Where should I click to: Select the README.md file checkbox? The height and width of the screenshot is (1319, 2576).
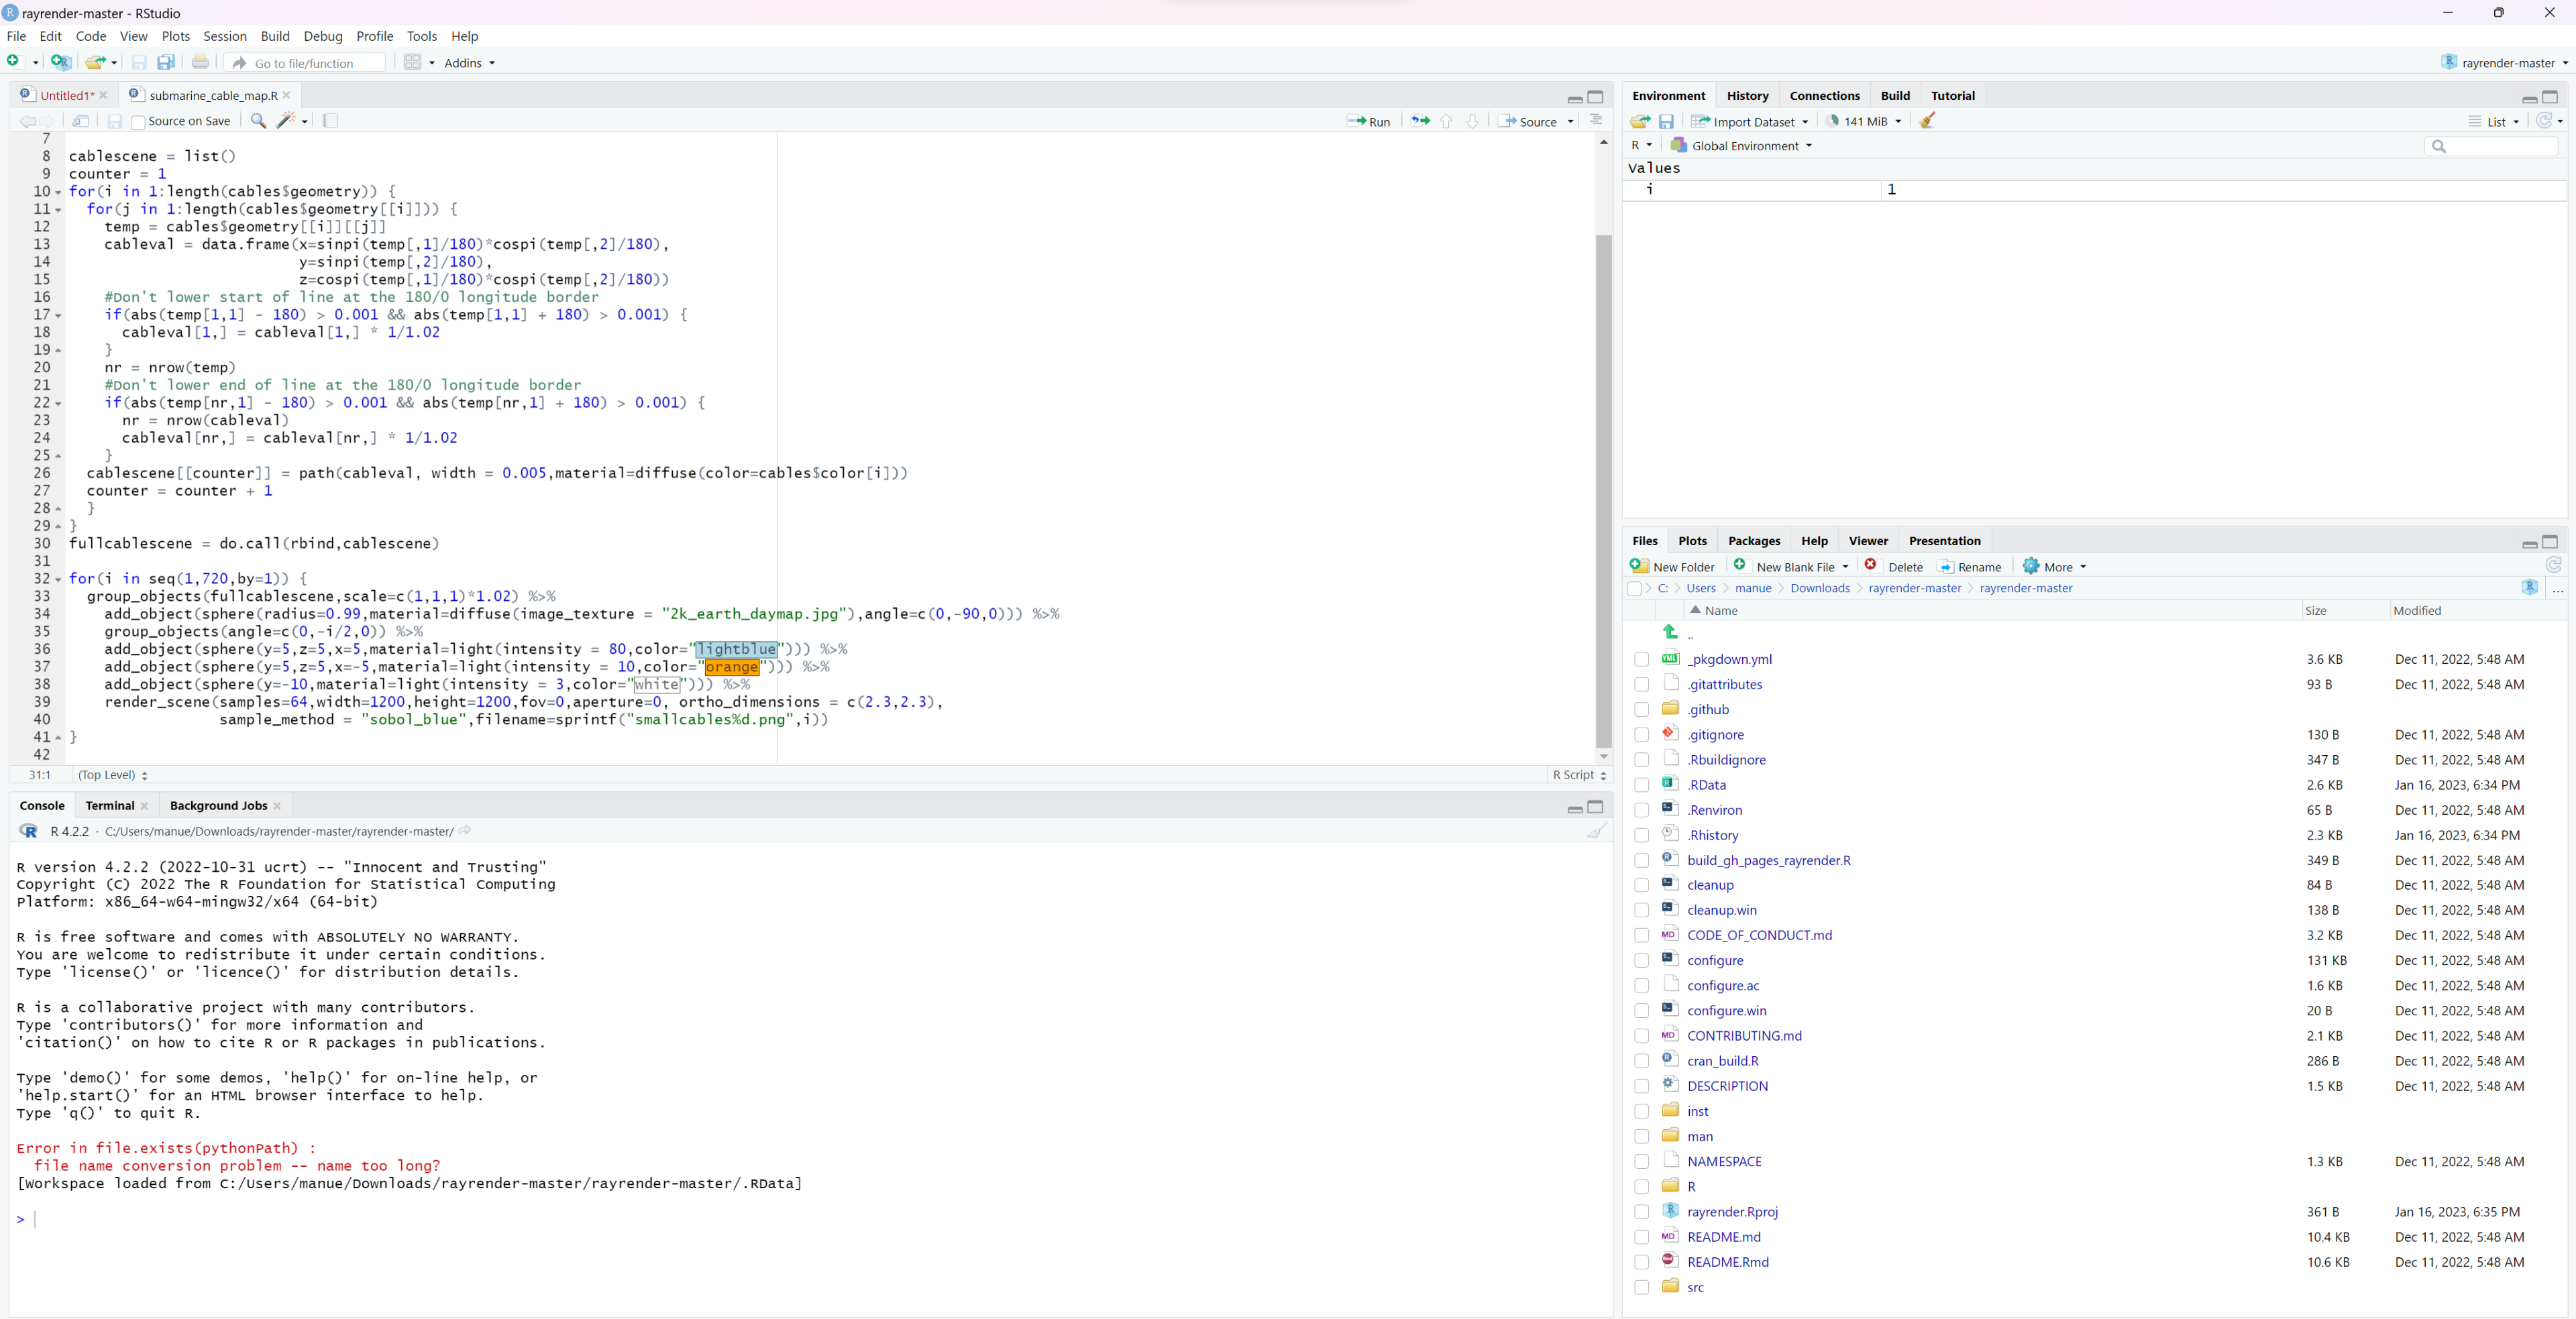(1641, 1237)
